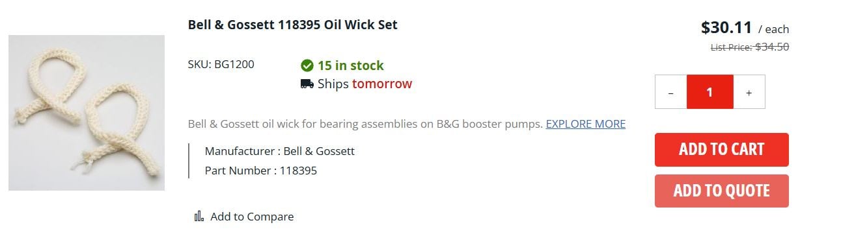Click the SKU BG1200 label
854x238 pixels.
pyautogui.click(x=221, y=64)
